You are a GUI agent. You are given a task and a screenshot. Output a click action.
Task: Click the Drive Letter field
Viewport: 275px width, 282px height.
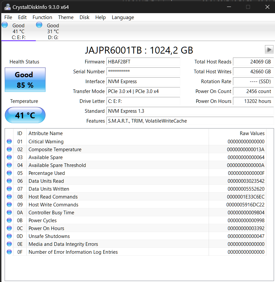tap(143, 101)
